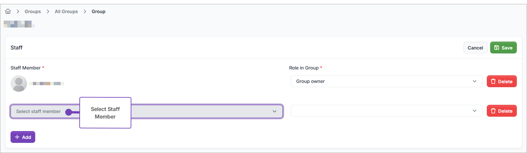Viewport: 527px width, 153px height.
Task: Select the Group breadcrumb item
Action: [98, 11]
